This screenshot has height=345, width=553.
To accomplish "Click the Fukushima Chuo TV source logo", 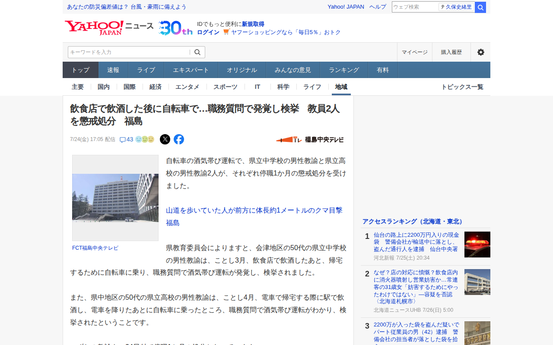I will pyautogui.click(x=310, y=139).
